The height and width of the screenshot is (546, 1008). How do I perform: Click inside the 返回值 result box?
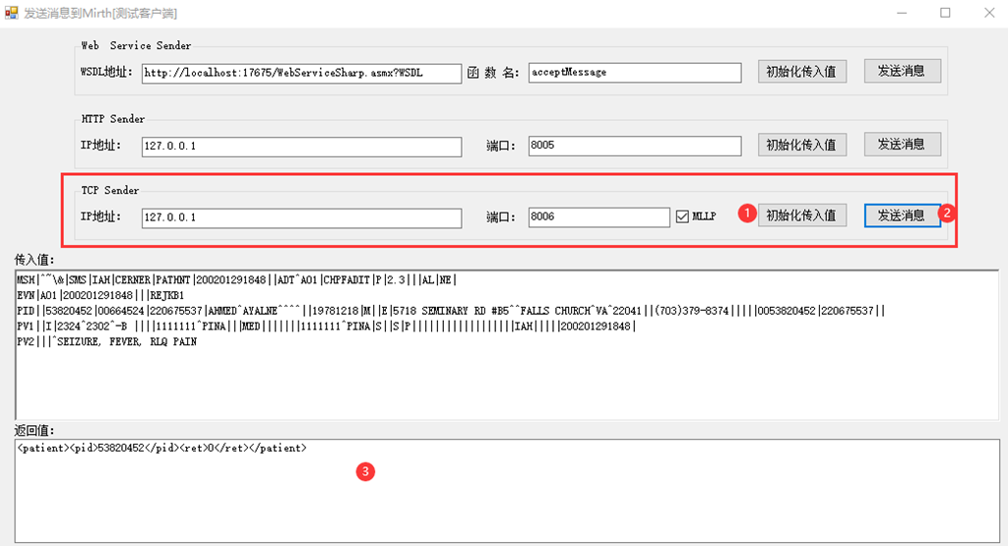click(507, 491)
